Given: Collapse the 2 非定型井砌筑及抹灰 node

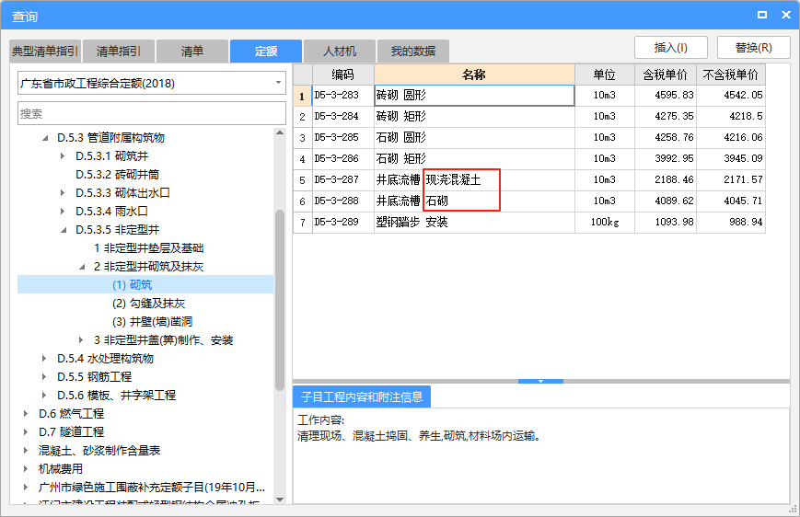Looking at the screenshot, I should 82,267.
